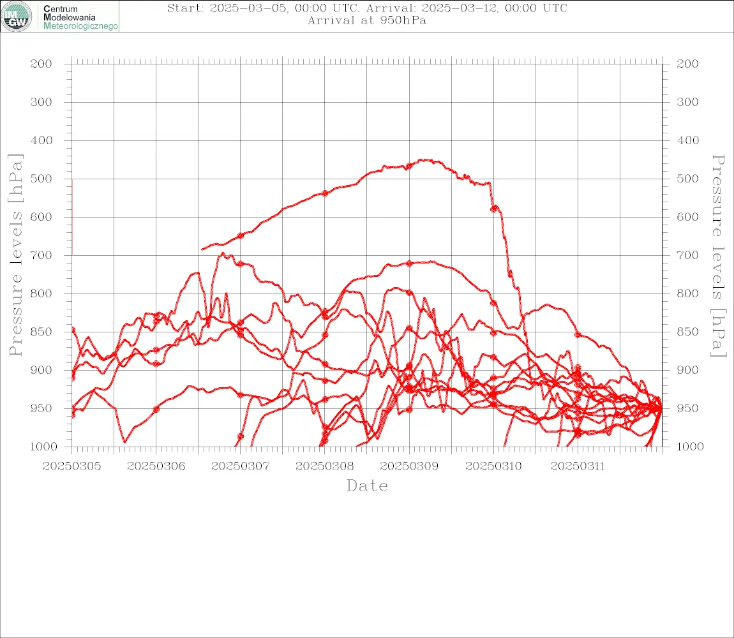The width and height of the screenshot is (734, 638).
Task: Click the right axis 600 label
Action: (x=687, y=217)
